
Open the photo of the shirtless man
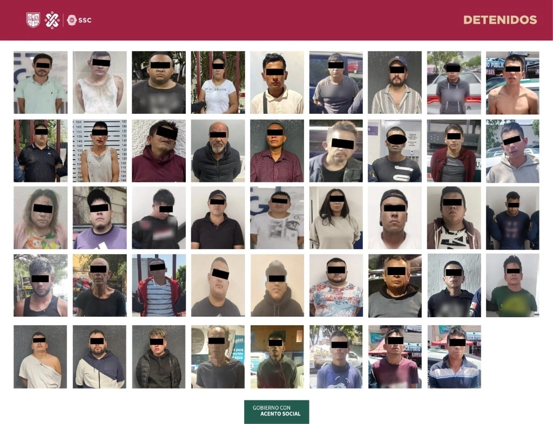[512, 83]
